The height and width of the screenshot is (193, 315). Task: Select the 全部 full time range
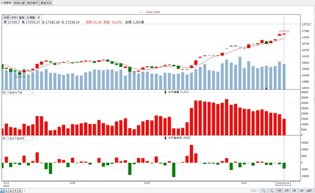click(x=309, y=190)
